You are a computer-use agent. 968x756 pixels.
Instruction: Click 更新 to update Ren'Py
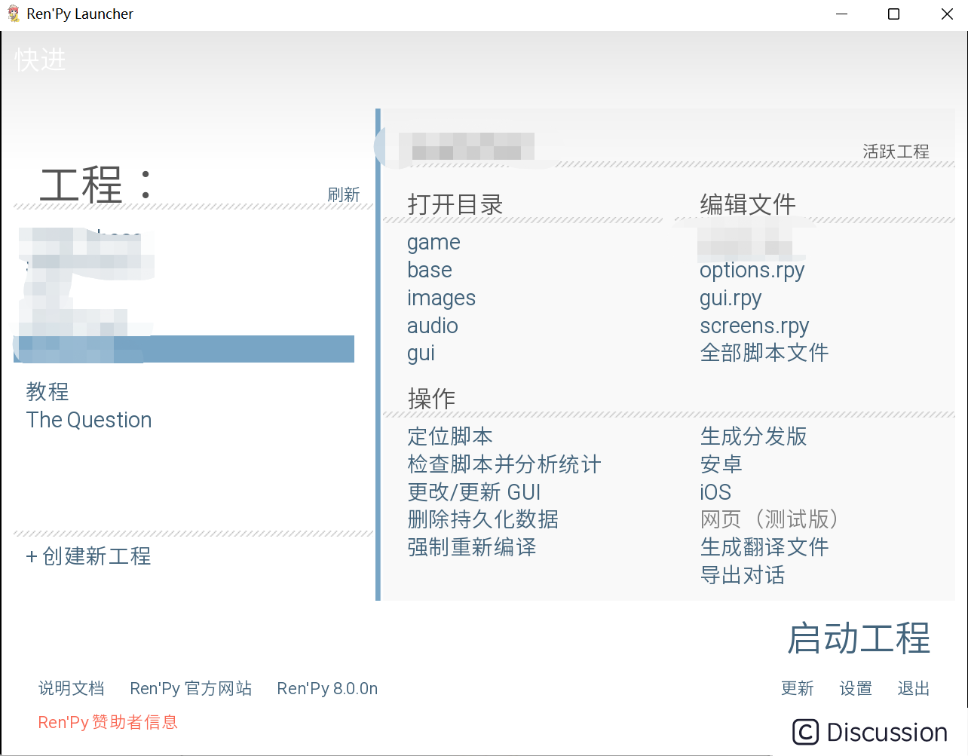click(x=798, y=688)
